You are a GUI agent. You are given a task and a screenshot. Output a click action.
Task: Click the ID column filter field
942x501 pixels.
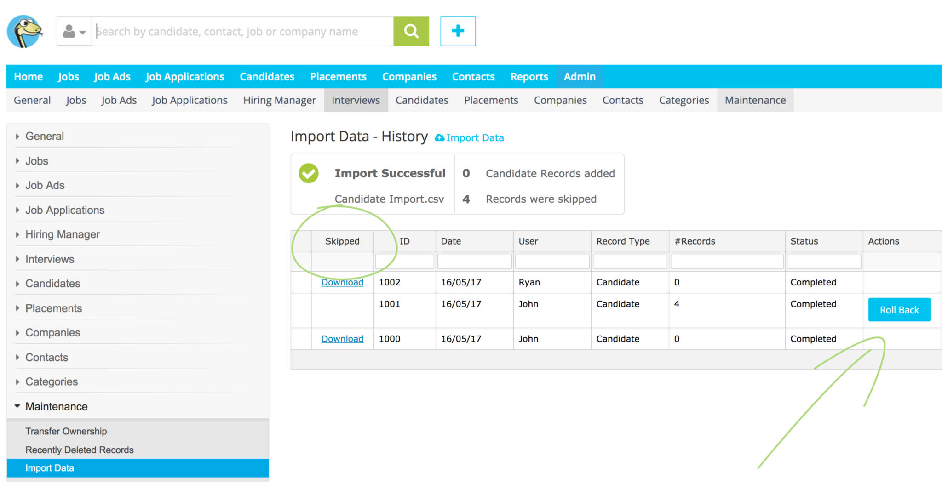pos(404,262)
